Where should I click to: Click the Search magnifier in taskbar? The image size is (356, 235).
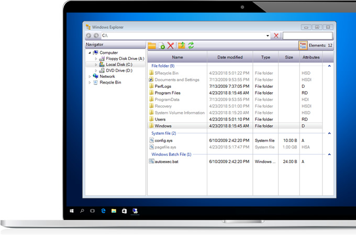pyautogui.click(x=82, y=211)
